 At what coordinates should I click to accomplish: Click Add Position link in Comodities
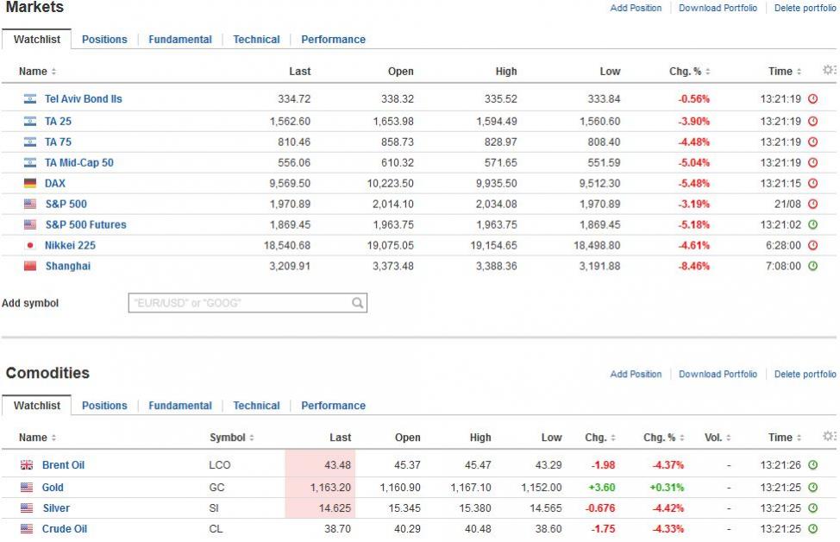tap(636, 375)
